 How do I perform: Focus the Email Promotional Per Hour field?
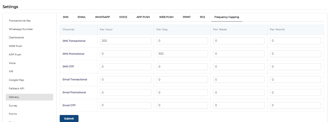tap(125, 92)
